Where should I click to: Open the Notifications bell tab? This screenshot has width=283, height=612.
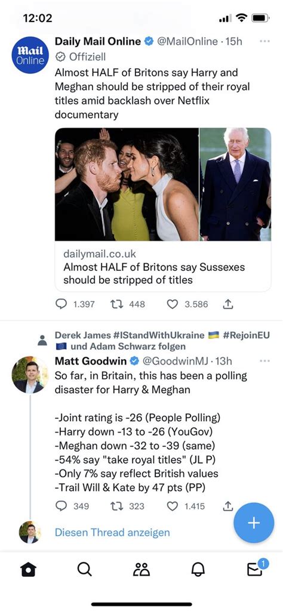198,570
